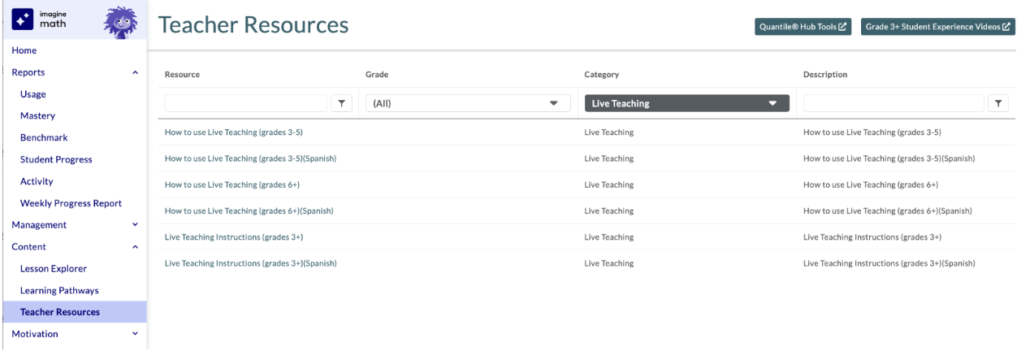Open Weekly Progress Report

click(x=71, y=203)
